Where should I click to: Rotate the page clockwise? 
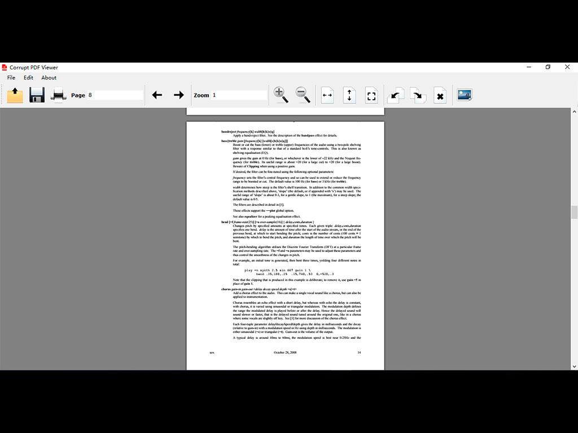pos(417,95)
